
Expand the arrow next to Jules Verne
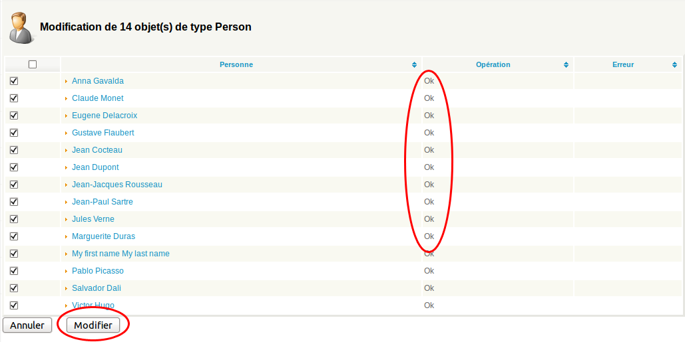coord(67,219)
